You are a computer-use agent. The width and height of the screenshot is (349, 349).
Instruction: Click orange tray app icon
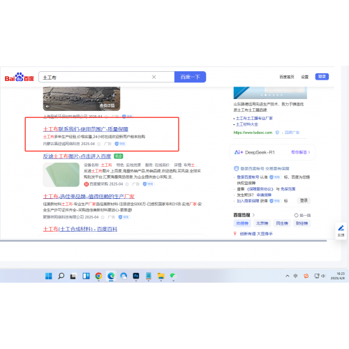tap(306, 276)
